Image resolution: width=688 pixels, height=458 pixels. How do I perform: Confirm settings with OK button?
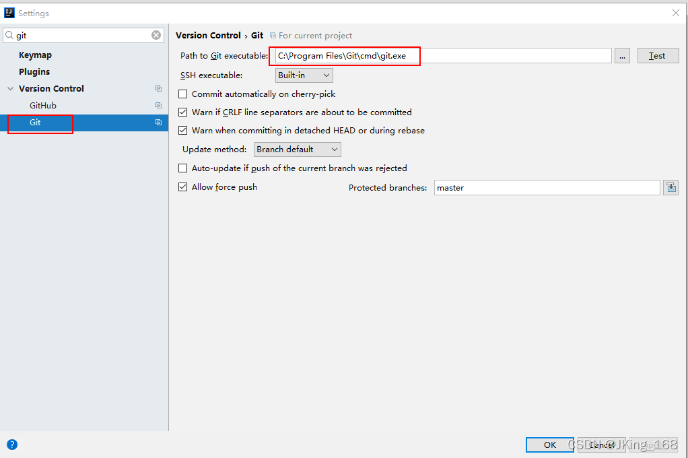click(x=550, y=445)
